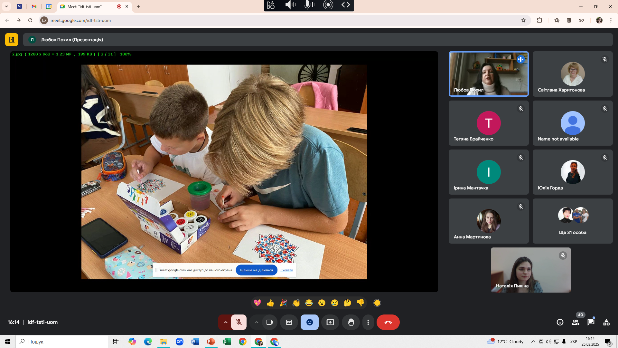Viewport: 618px width, 348px height.
Task: Open activities shapes icon
Action: [x=606, y=322]
